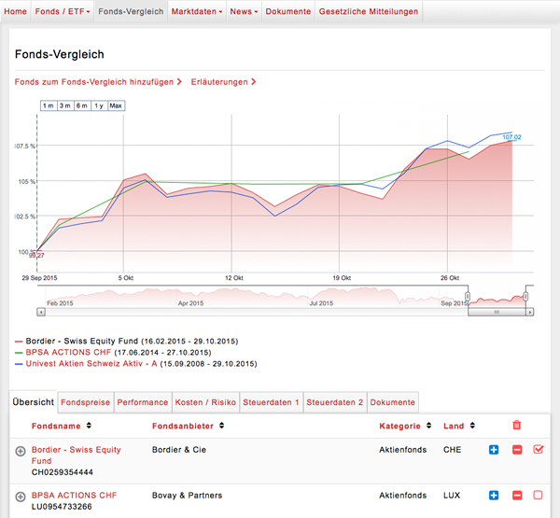The image size is (560, 518).
Task: Check the BPSA ACTIONS CHF checkbox
Action: (538, 495)
